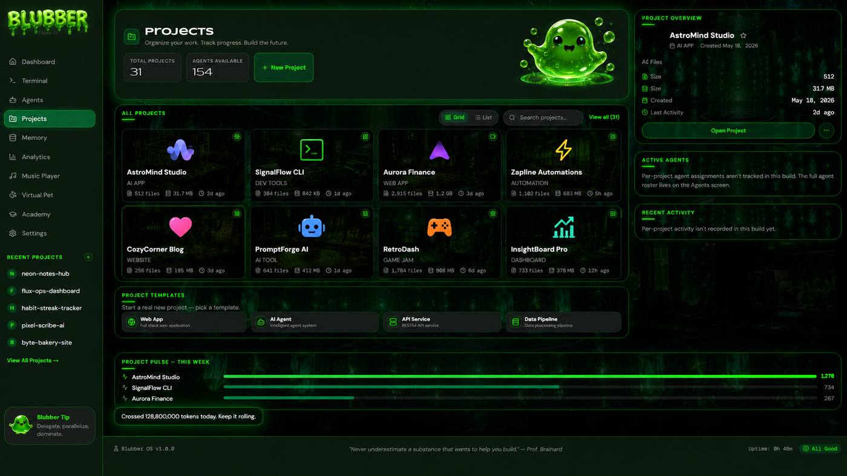Viewport: 847px width, 476px height.
Task: Click the Search projects field
Action: coord(543,117)
